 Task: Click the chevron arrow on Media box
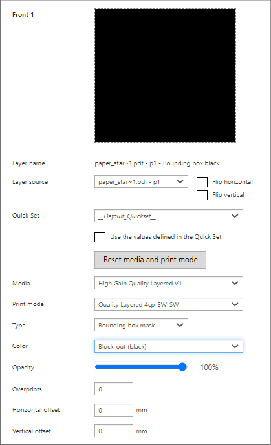[235, 283]
